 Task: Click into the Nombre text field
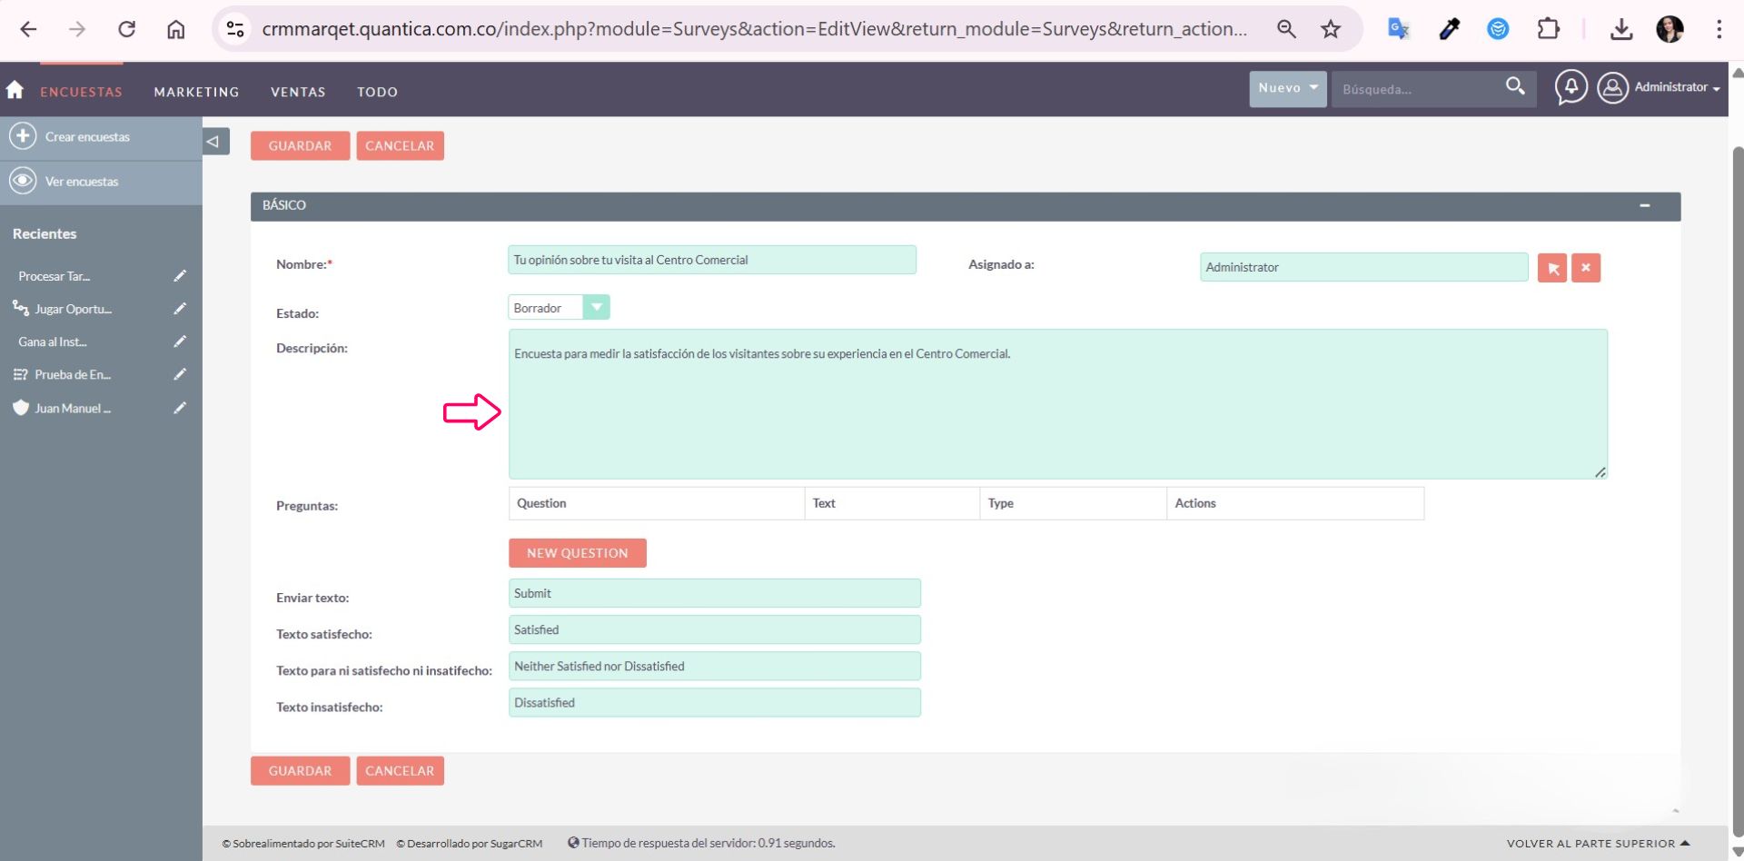pos(711,261)
